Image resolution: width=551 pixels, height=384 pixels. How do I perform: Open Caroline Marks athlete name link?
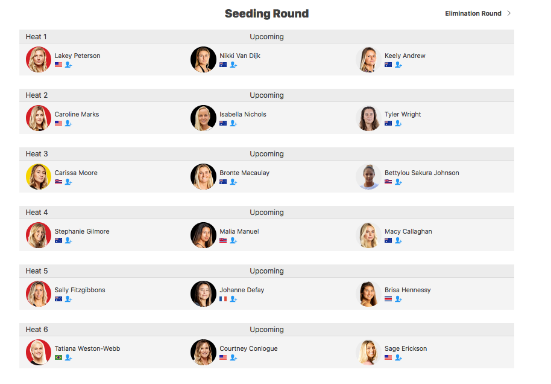[77, 114]
